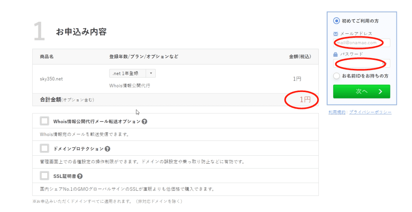Open help icon next to ドメインプロテクション
This screenshot has height=212, width=412.
(x=107, y=149)
